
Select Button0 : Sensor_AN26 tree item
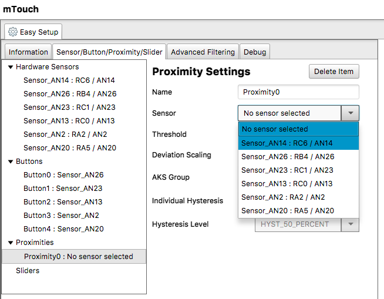63,174
